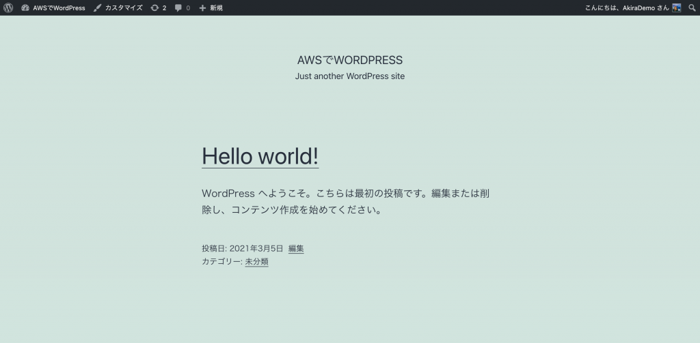Open the Hello world! post
This screenshot has width=700, height=343.
coord(260,156)
